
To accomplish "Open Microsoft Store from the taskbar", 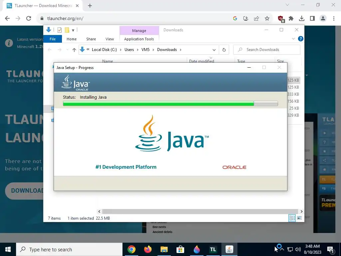I will (x=180, y=249).
